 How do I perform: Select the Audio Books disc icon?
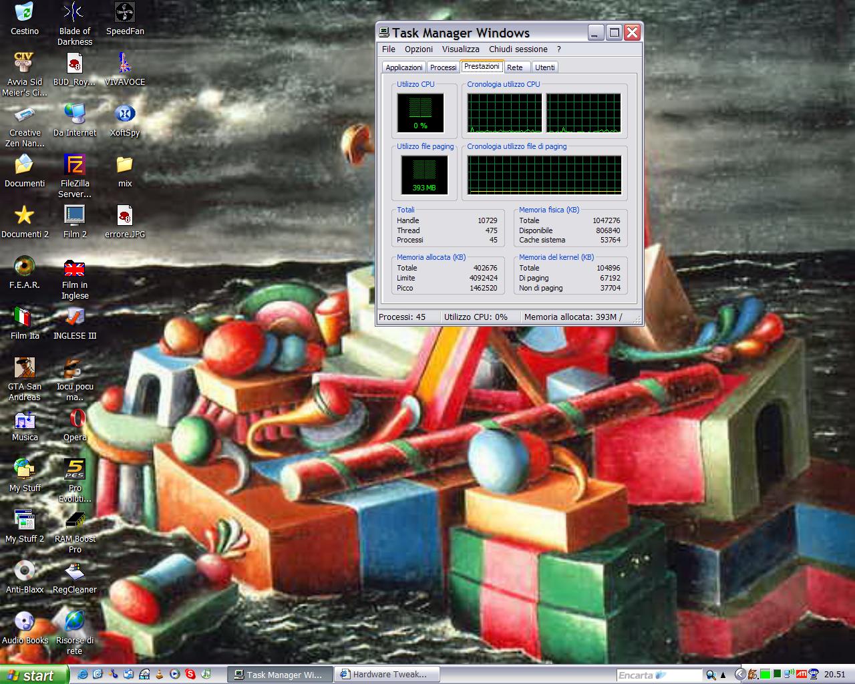[24, 629]
